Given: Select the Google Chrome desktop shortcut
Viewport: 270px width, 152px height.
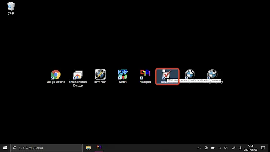Looking at the screenshot, I should tap(56, 76).
